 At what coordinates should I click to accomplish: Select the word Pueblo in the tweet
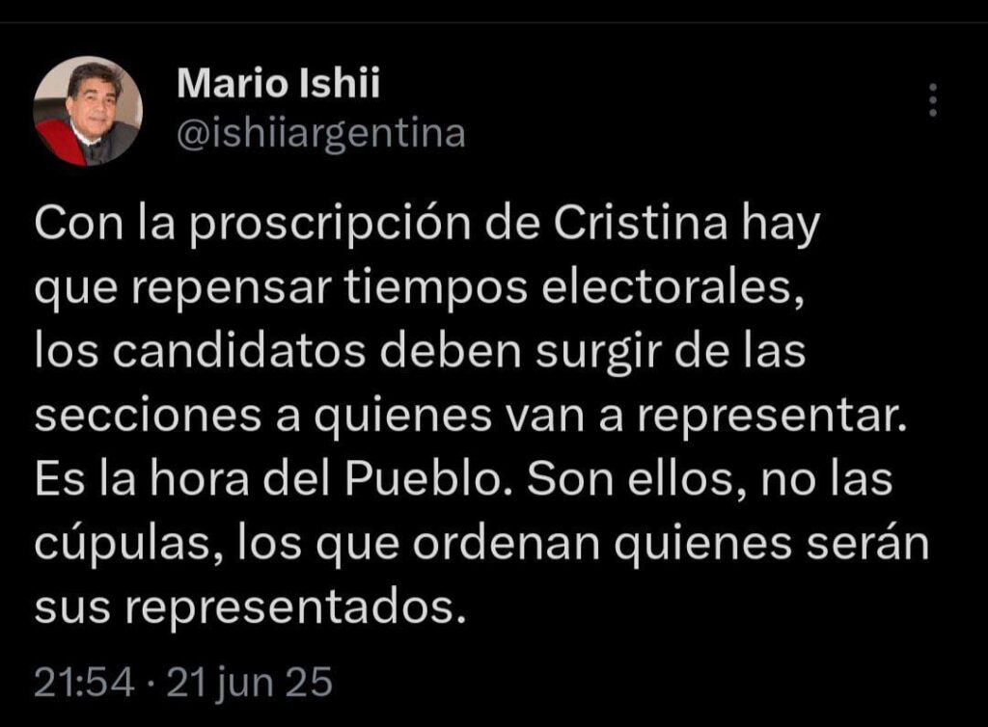coord(428,479)
